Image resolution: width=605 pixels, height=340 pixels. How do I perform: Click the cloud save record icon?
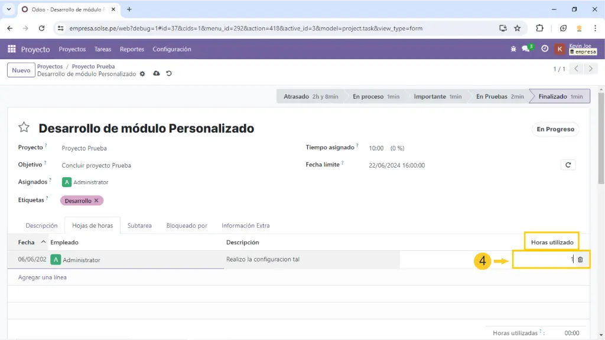click(x=156, y=74)
